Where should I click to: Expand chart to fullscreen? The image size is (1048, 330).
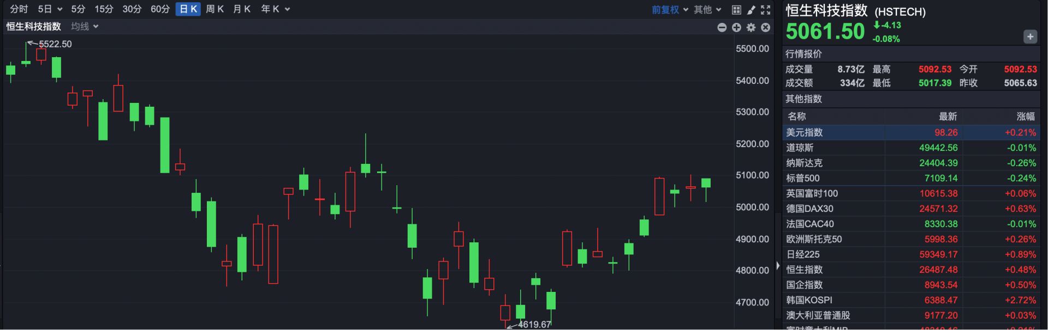point(765,10)
